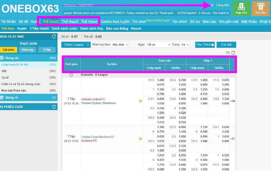Click the football icon beside Bóng đá
Viewport: 271px width, 171px height.
click(2, 58)
